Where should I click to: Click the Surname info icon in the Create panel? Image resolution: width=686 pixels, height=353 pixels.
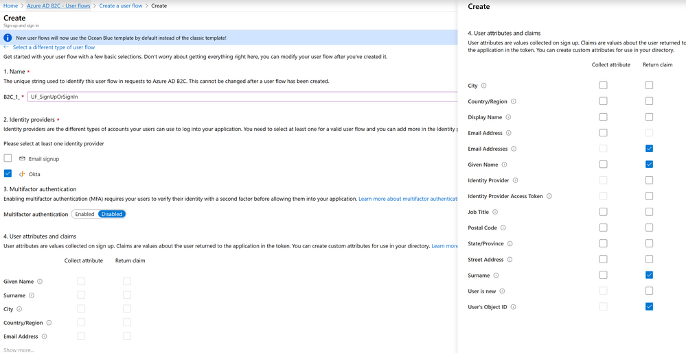[x=496, y=276]
